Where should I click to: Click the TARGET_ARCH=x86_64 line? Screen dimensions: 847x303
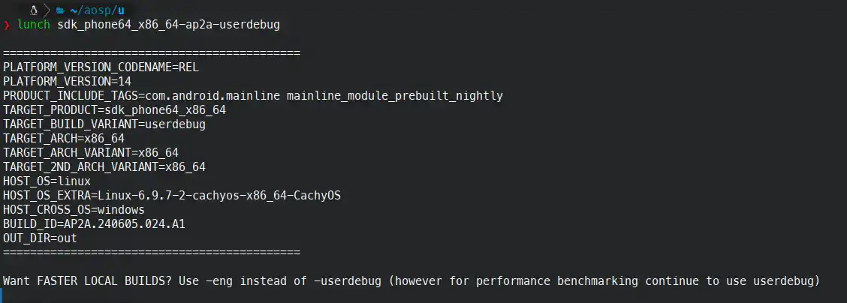click(64, 139)
